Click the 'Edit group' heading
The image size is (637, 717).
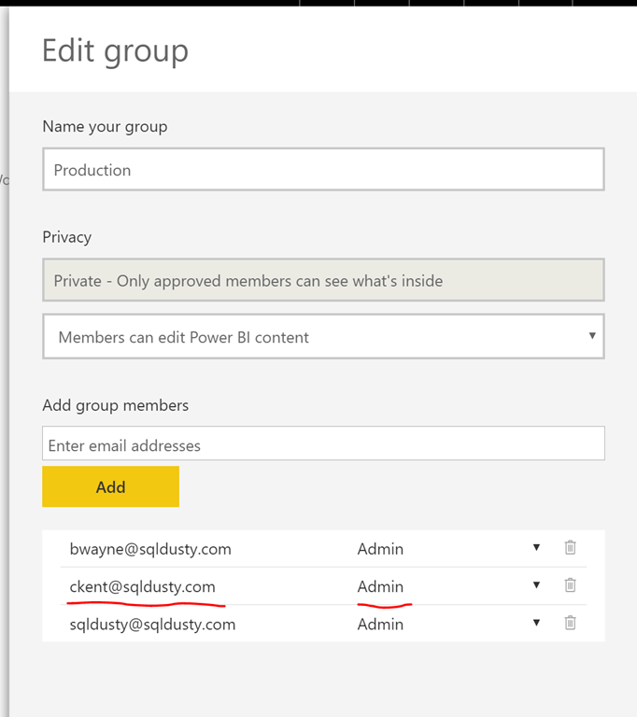point(115,50)
